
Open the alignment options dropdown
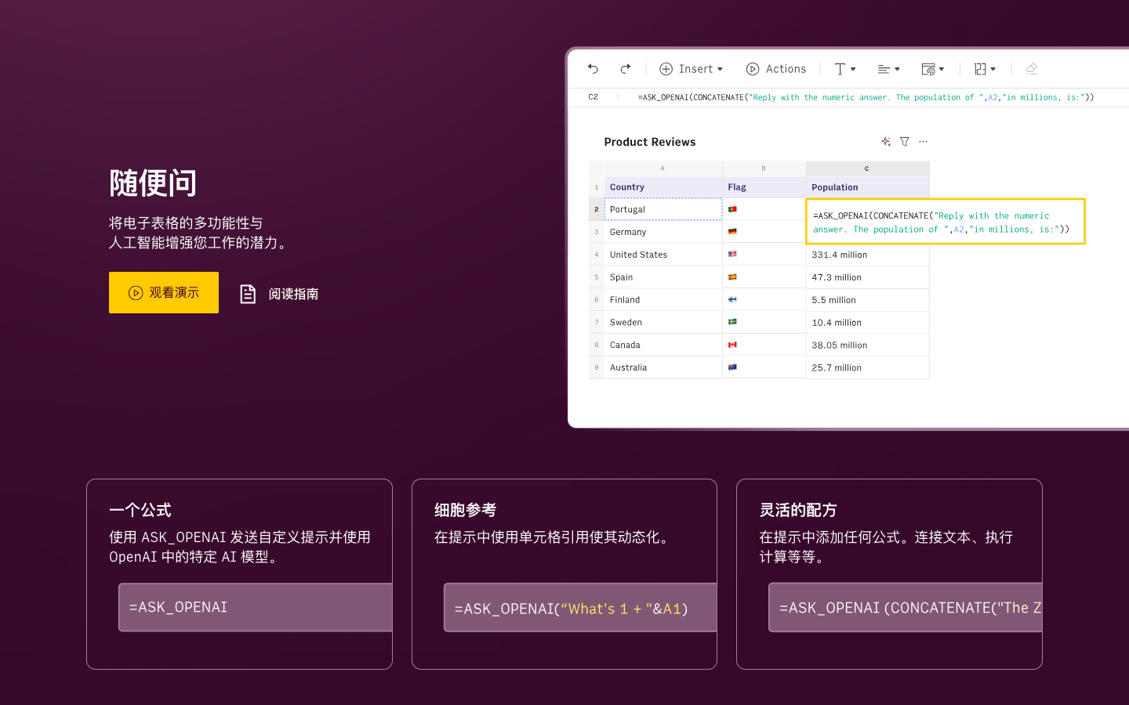(888, 69)
